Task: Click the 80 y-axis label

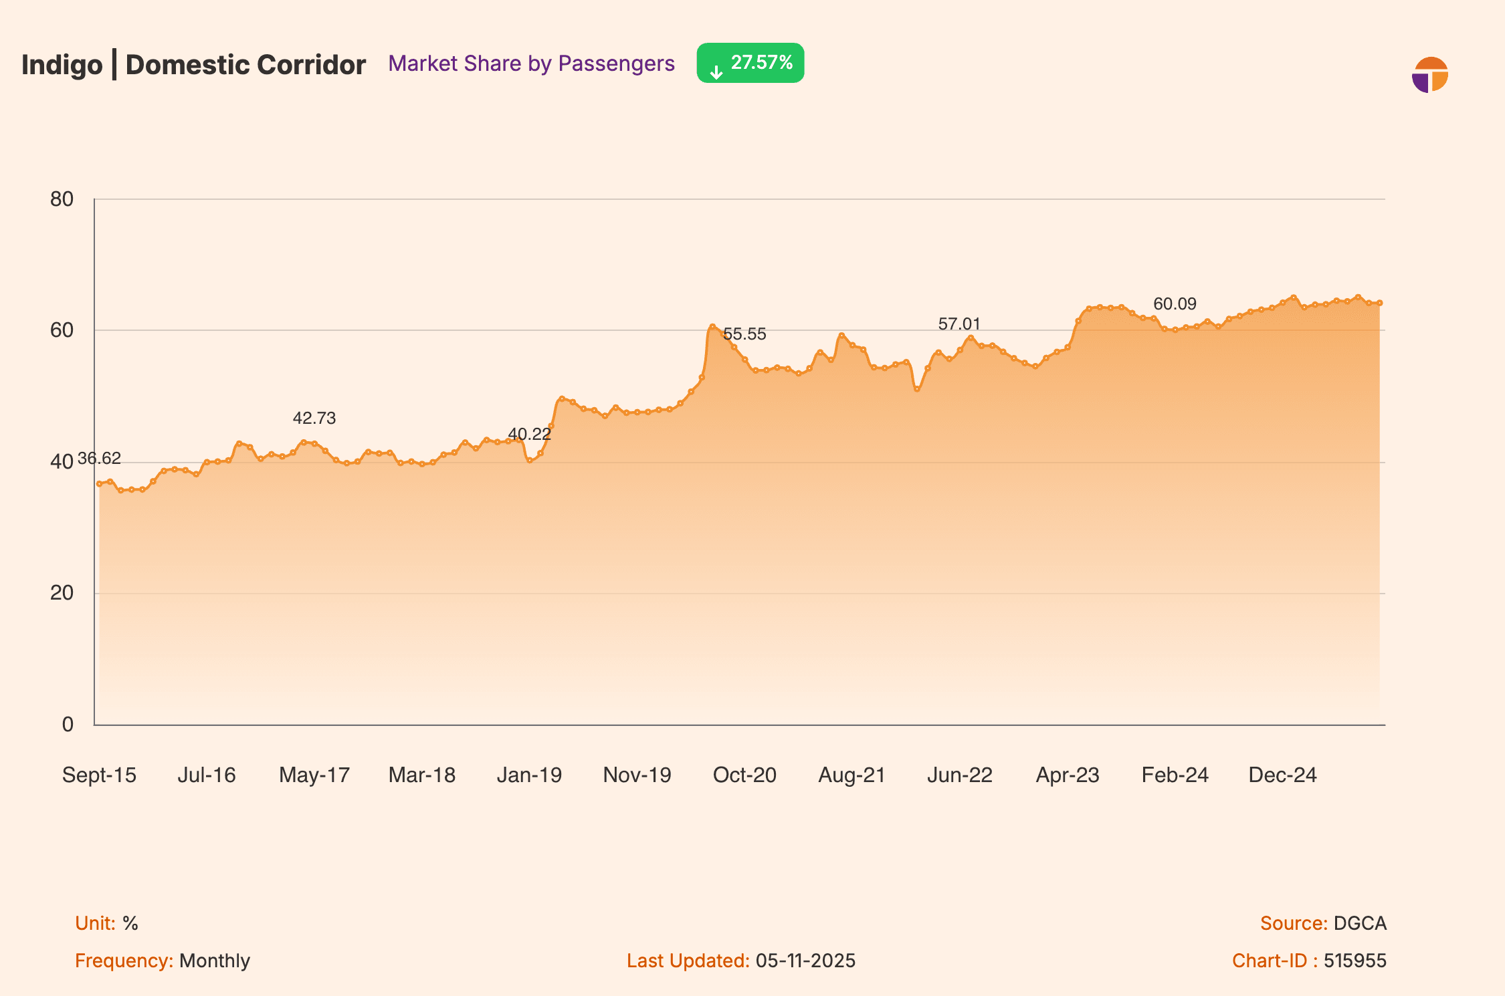Action: [x=62, y=199]
